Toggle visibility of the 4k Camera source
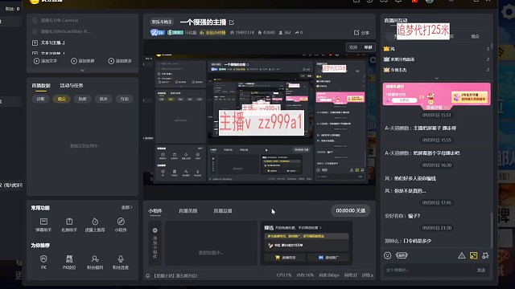This screenshot has width=515, height=289. (35, 20)
